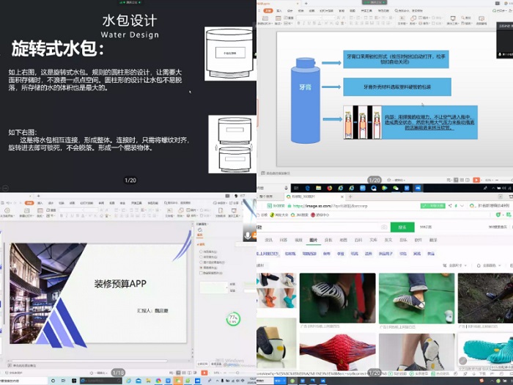This screenshot has height=385, width=513.
Task: Open the font name box in toothpaste slide ribbon
Action: 315,15
